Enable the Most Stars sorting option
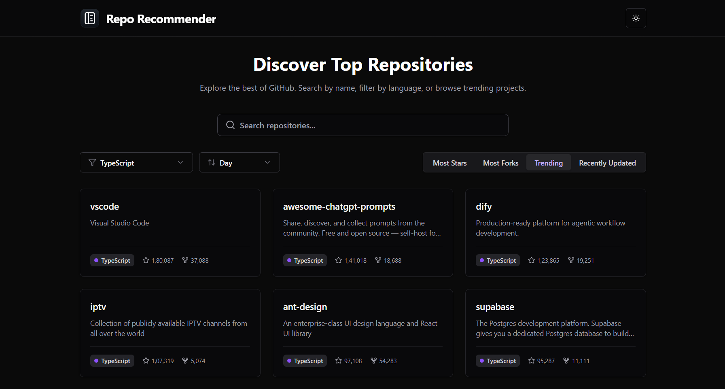Viewport: 725px width, 389px height. 449,162
